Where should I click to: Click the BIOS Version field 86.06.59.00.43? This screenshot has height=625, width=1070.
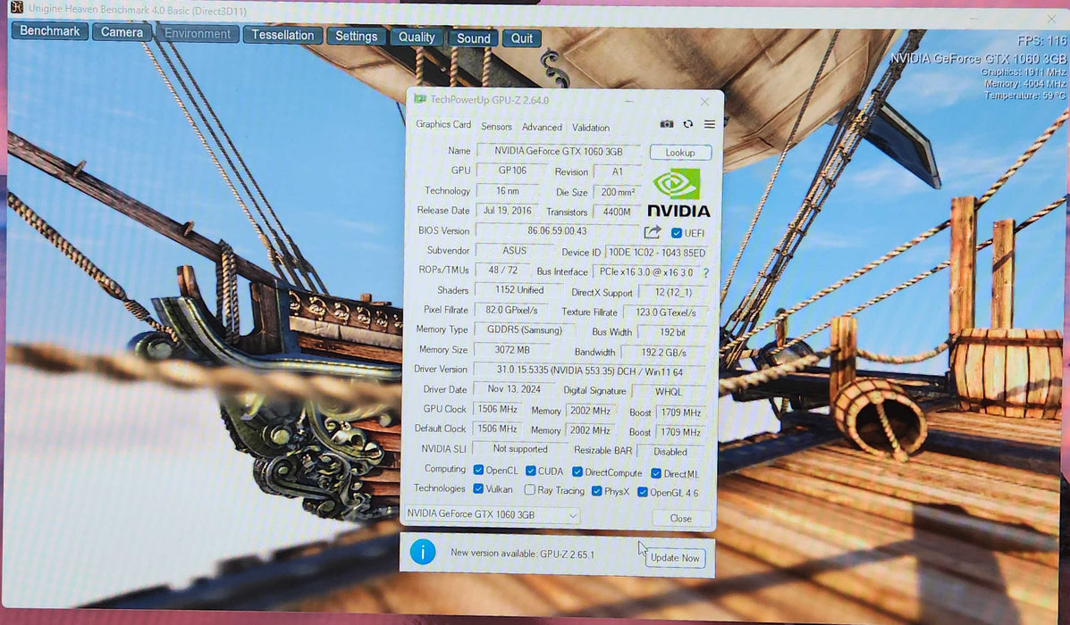(x=557, y=231)
